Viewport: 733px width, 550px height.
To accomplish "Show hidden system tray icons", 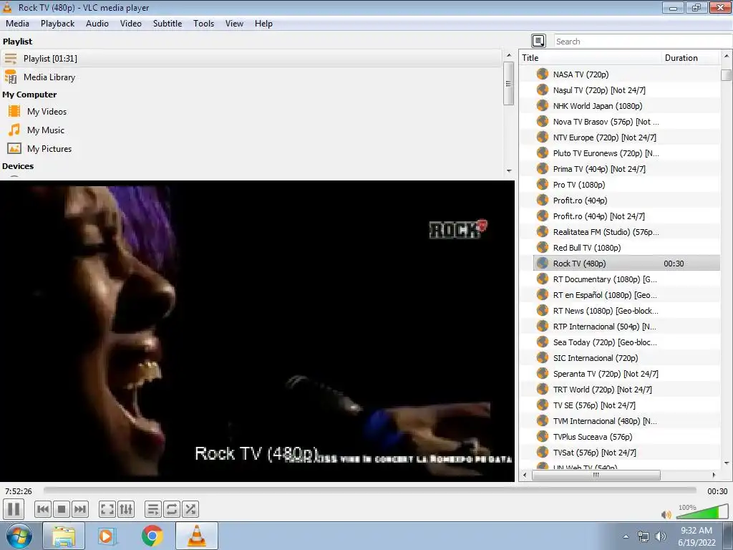I will pos(626,536).
